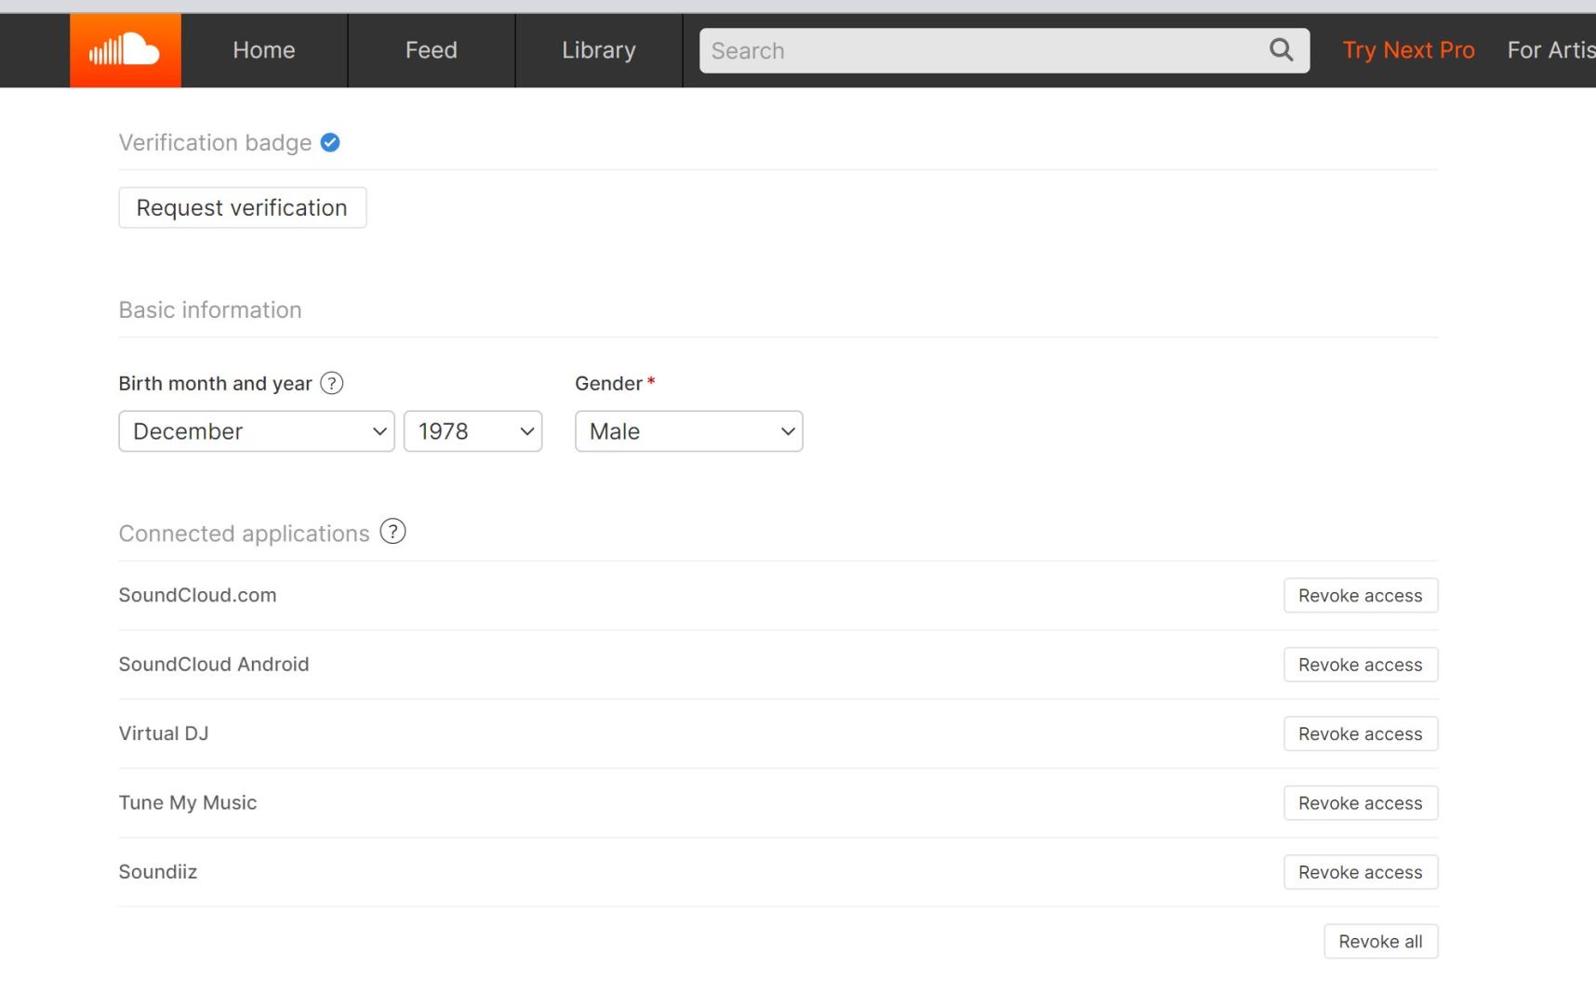Select the Virtual DJ application name
Image resolution: width=1596 pixels, height=1004 pixels.
click(x=164, y=733)
